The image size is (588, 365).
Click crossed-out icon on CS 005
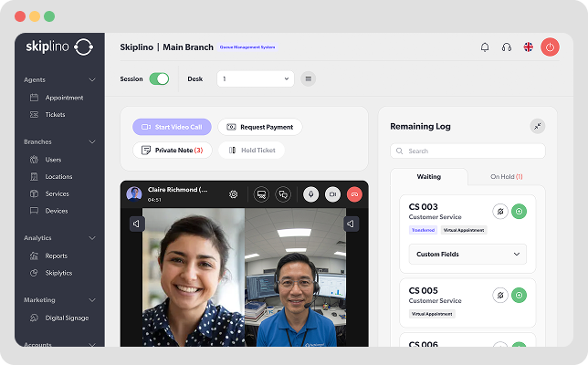coord(500,296)
